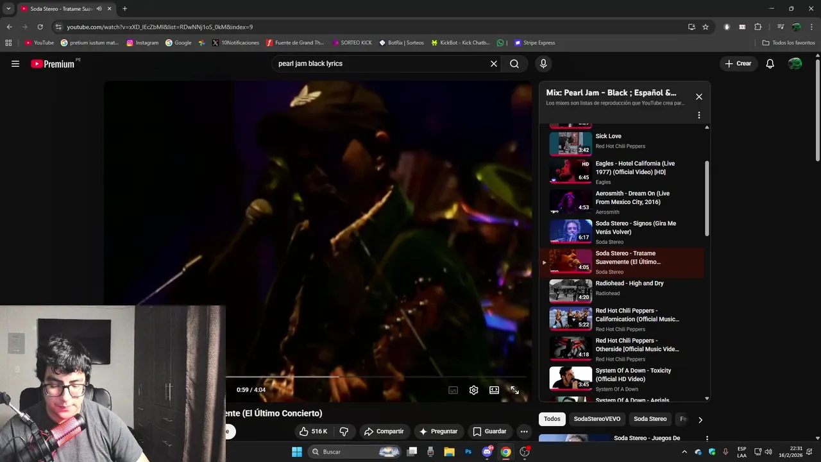Open the 10Notificaciones bookmark
This screenshot has width=821, height=462.
tap(235, 43)
